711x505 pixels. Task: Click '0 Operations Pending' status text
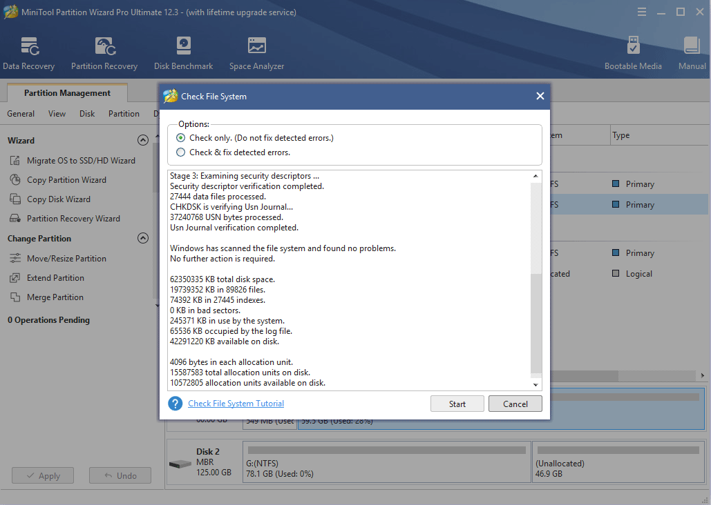pos(48,319)
